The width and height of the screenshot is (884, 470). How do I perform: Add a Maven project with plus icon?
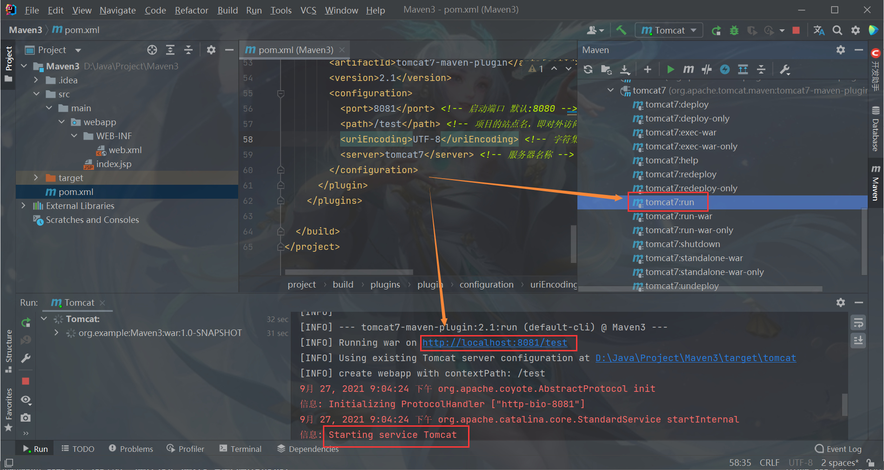pyautogui.click(x=647, y=69)
